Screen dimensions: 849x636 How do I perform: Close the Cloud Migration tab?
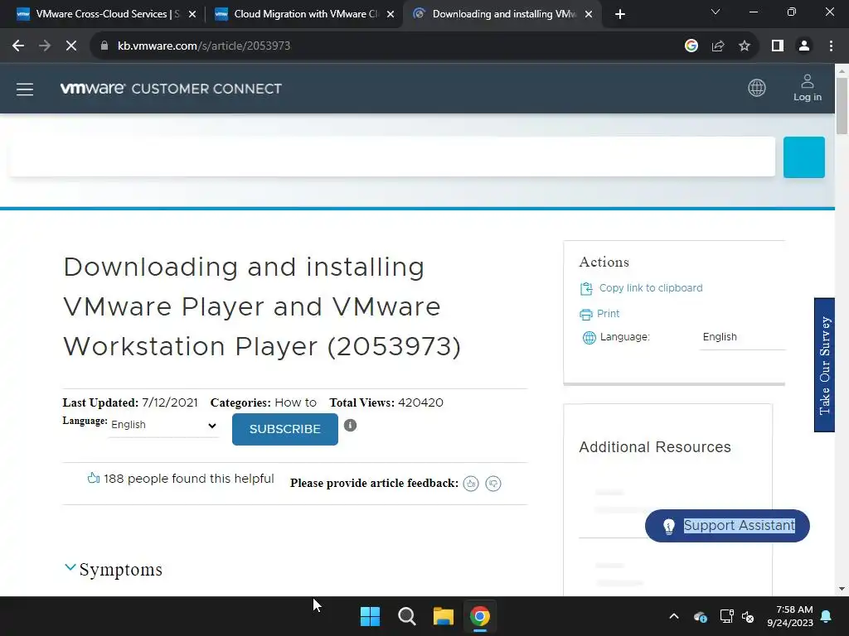point(391,15)
